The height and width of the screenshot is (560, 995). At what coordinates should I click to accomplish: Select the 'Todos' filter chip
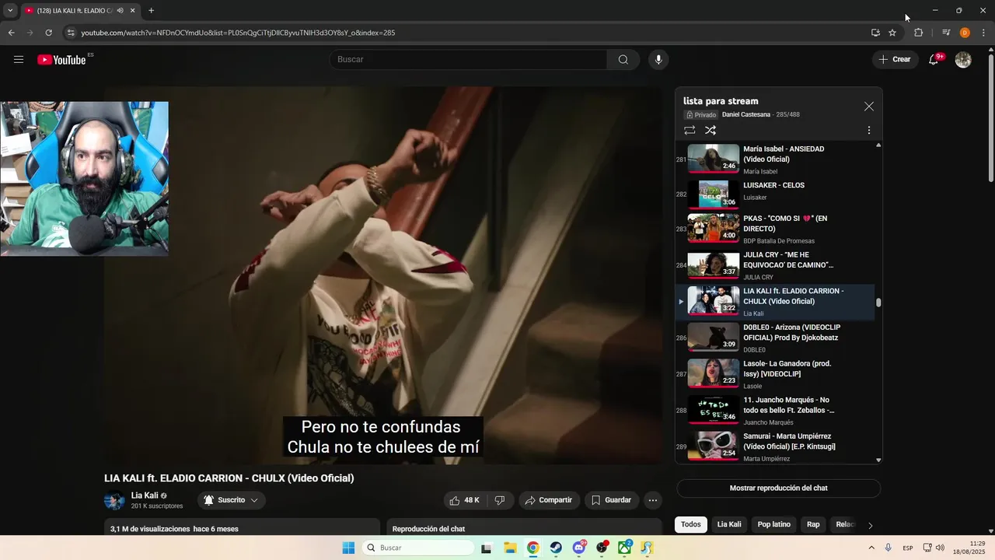point(690,524)
